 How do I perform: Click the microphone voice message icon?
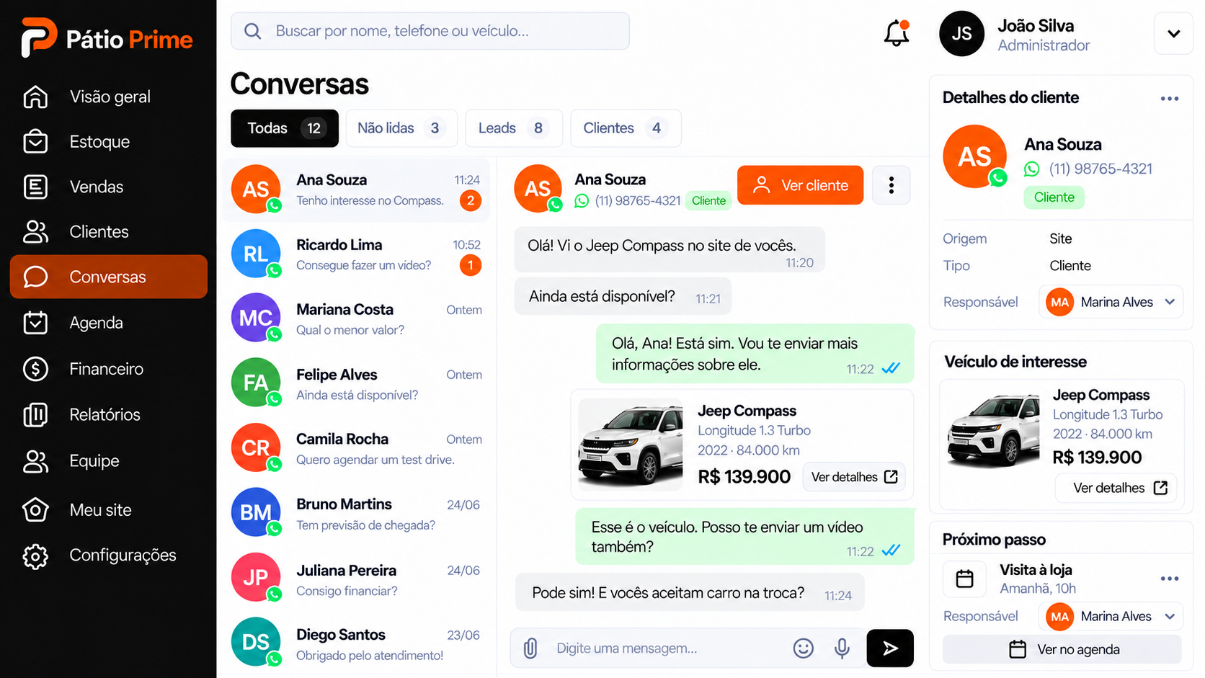[842, 648]
